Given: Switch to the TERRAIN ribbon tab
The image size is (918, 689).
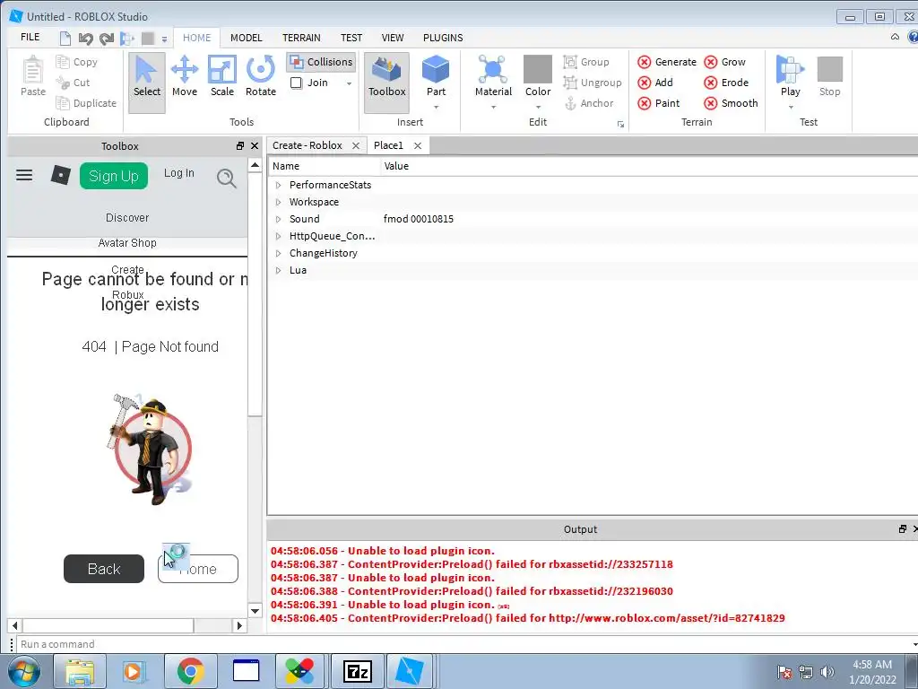Looking at the screenshot, I should click(x=301, y=38).
